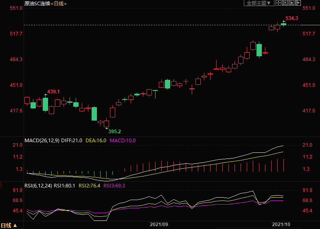Screen dimensions: 320x229
Task: Click the 原油SC连续 chart title
Action: pos(37,4)
